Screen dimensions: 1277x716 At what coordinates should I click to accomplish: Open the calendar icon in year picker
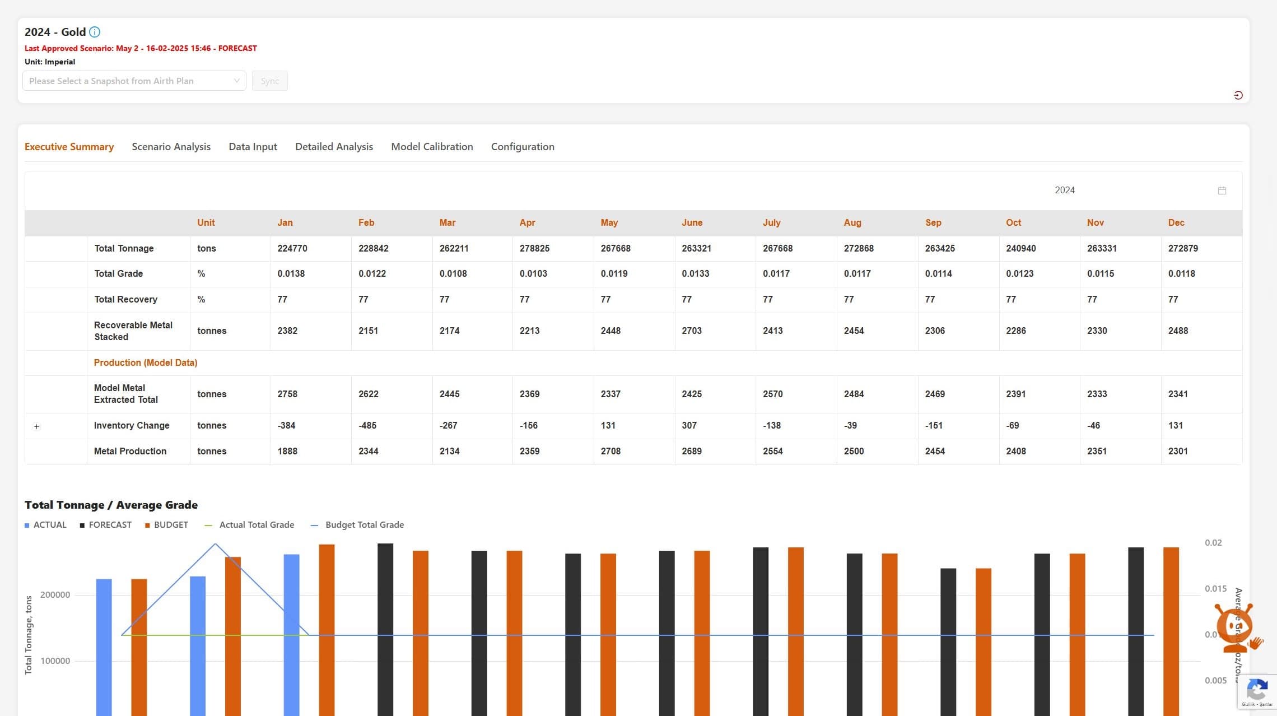1222,190
